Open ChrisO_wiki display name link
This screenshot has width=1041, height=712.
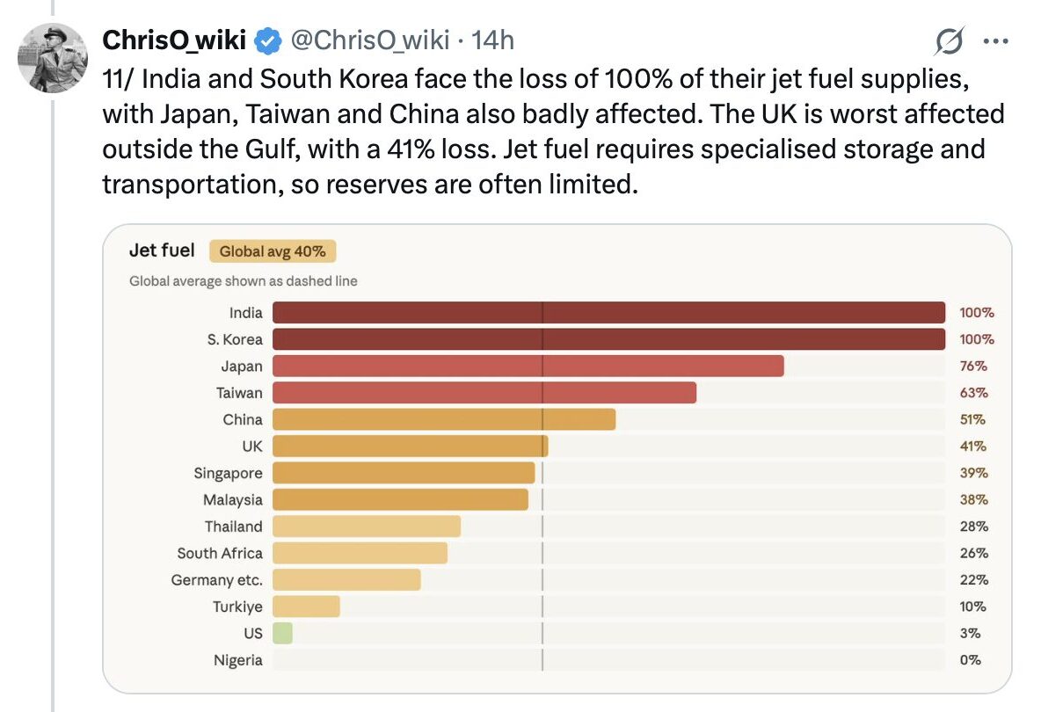tap(176, 40)
